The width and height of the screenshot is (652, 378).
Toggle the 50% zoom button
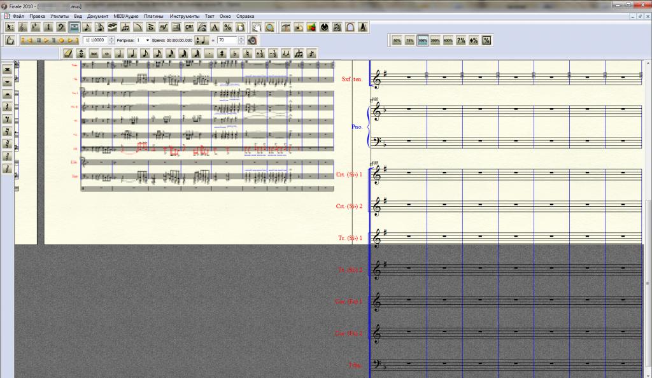tap(397, 41)
